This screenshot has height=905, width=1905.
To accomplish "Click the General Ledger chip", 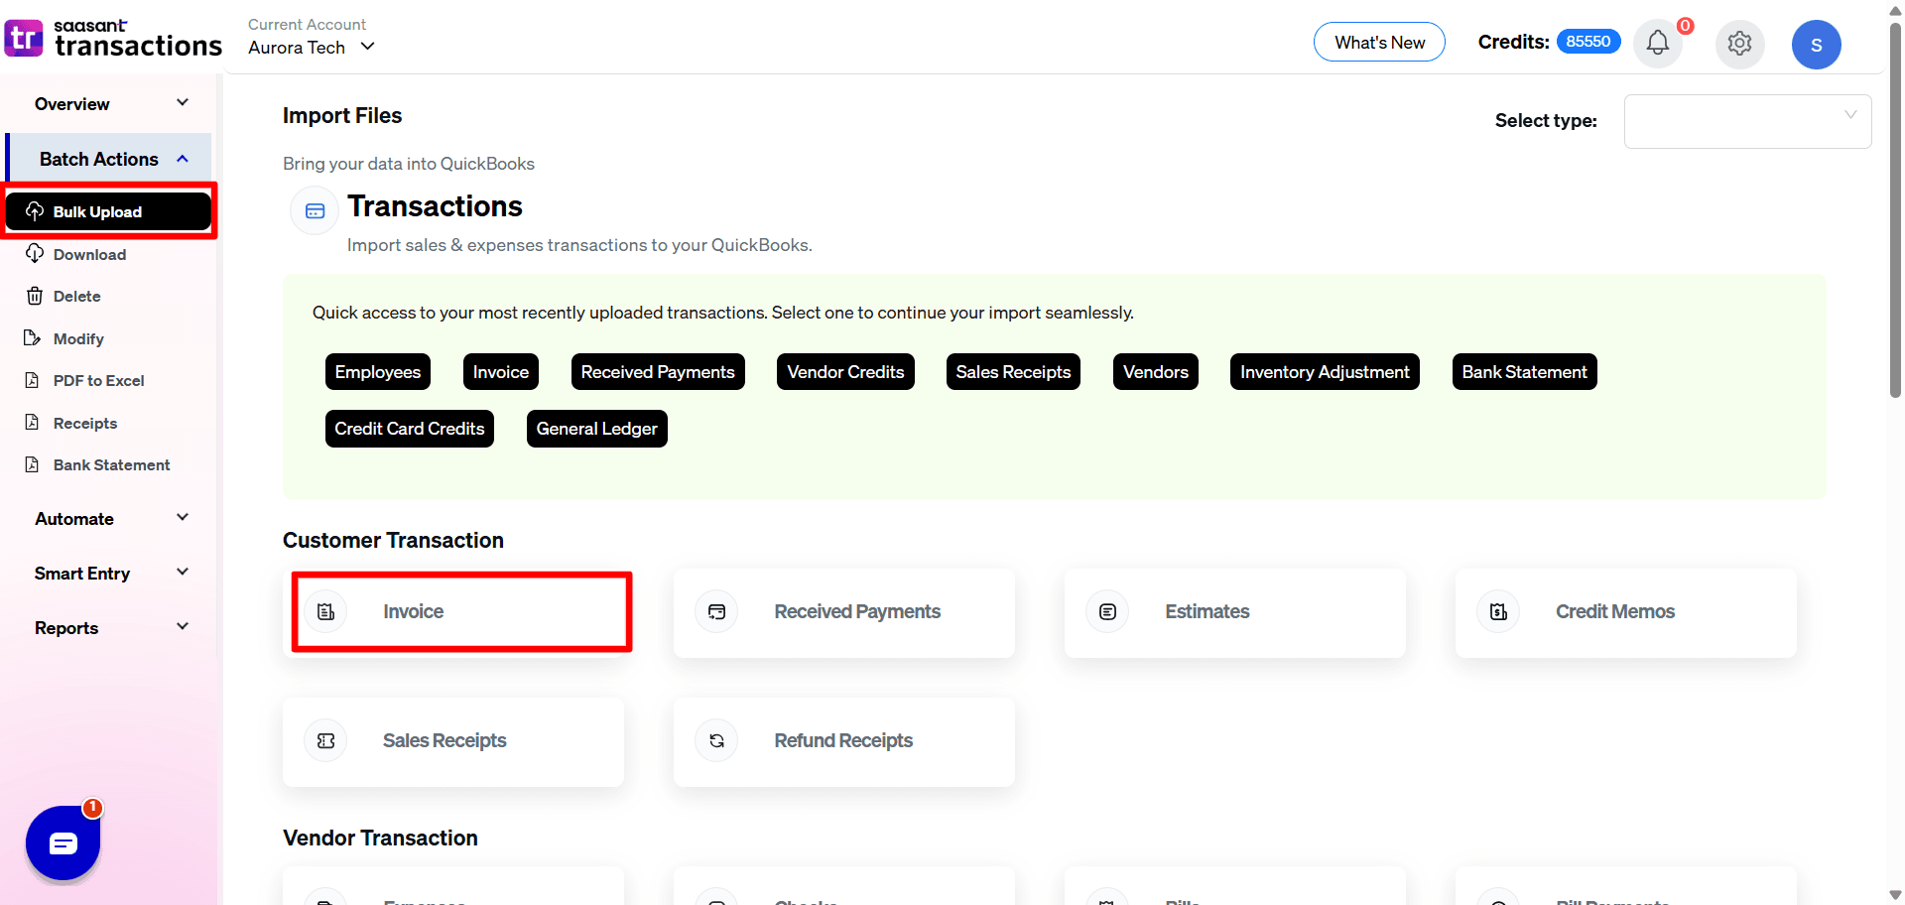I will tap(597, 429).
